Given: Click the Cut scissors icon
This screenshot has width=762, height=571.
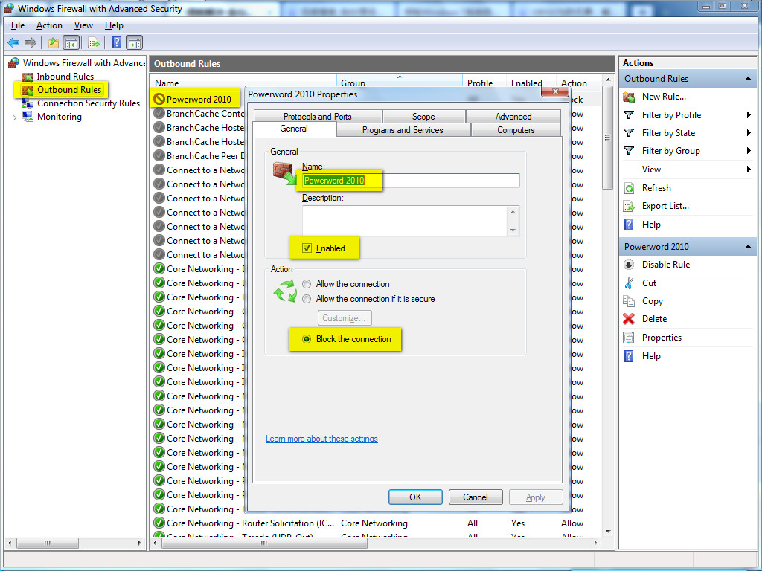Looking at the screenshot, I should tap(629, 283).
